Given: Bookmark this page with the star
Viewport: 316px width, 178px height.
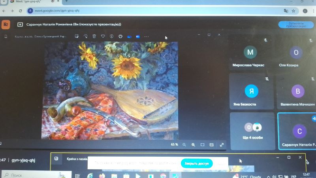Looking at the screenshot, I should (293, 11).
